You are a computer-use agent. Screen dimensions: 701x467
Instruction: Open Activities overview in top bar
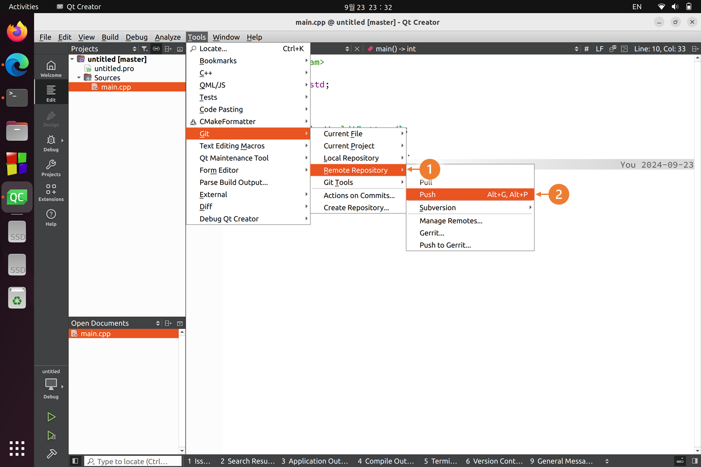coord(23,6)
